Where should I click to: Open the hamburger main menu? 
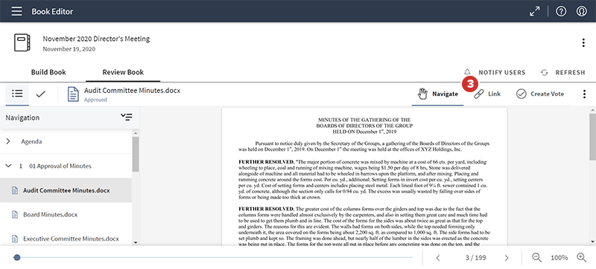pyautogui.click(x=16, y=11)
